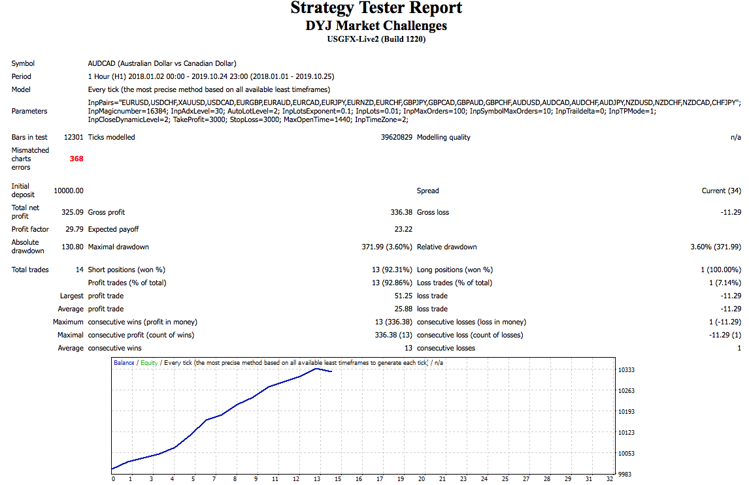The width and height of the screenshot is (749, 485).
Task: Click the InpCloseDynamicLevel=2 parameter line
Action: pyautogui.click(x=248, y=119)
